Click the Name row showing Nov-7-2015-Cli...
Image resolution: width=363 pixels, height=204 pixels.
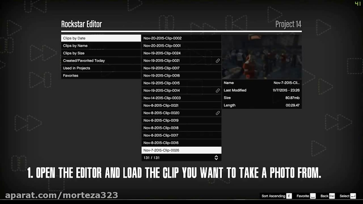coord(262,83)
